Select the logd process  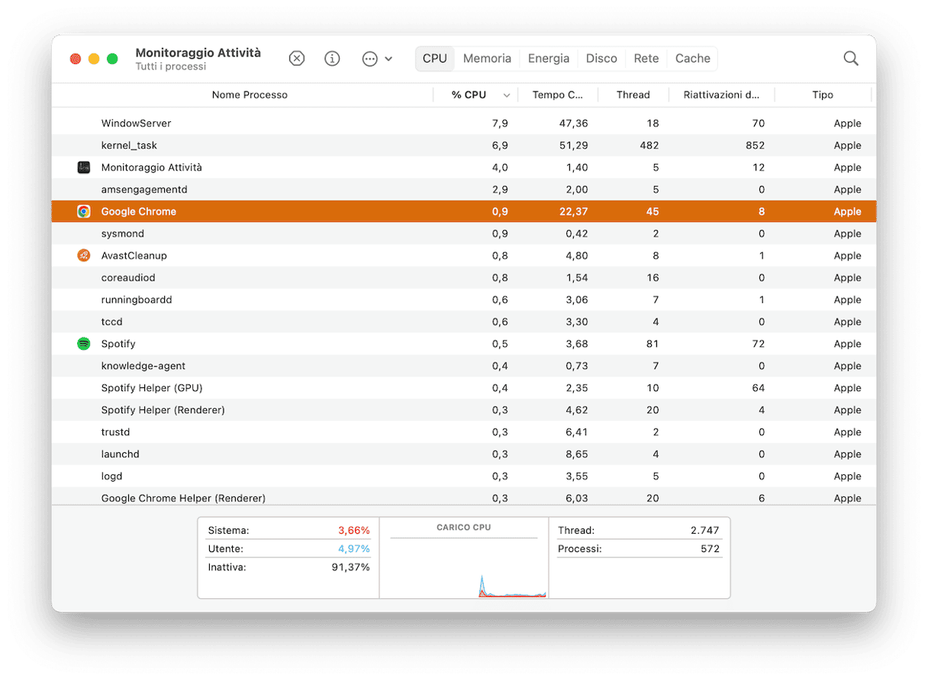[464, 477]
